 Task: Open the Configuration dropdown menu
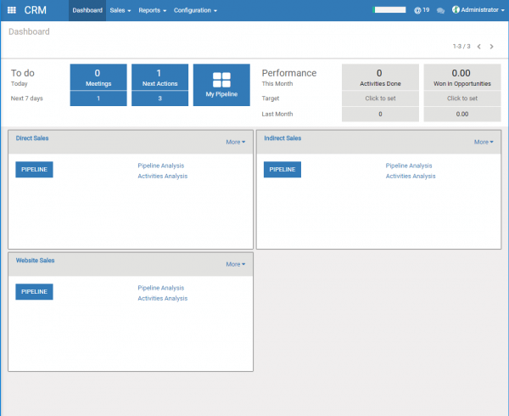(195, 10)
